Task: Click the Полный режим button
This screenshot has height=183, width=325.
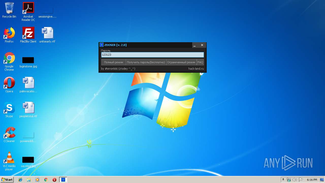Action: [x=113, y=62]
